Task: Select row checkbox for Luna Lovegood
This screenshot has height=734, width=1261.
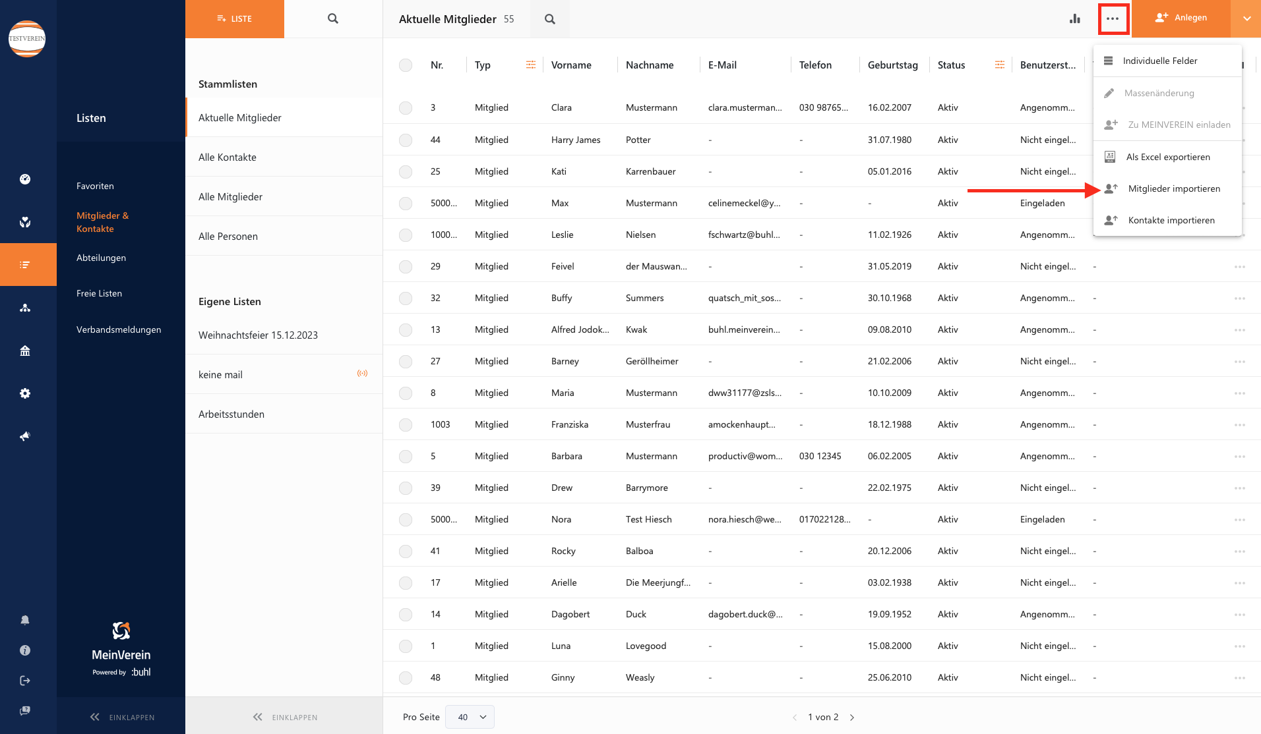Action: point(406,646)
